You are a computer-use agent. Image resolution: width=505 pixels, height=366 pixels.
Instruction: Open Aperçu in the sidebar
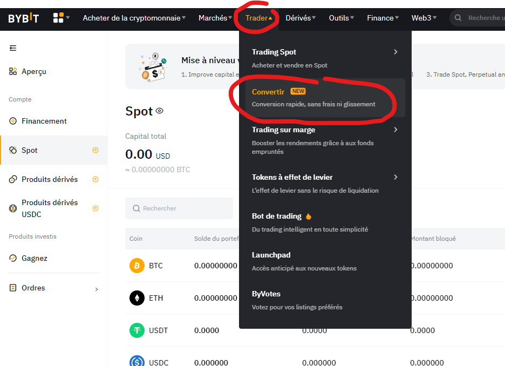[x=34, y=71]
